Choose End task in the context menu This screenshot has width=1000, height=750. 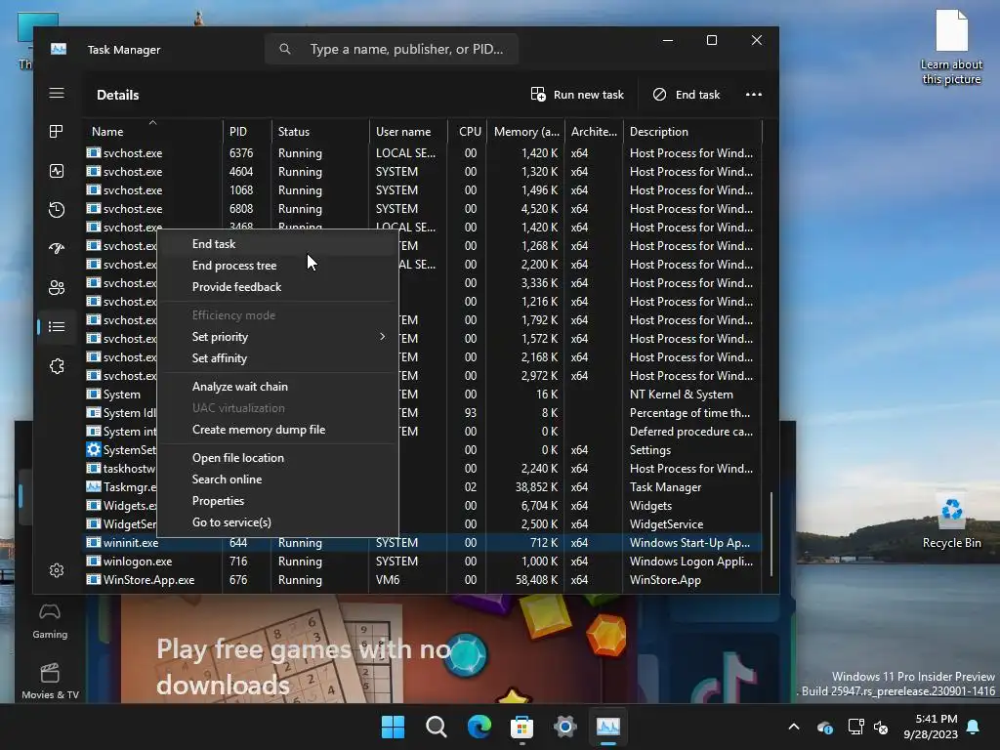(277, 243)
